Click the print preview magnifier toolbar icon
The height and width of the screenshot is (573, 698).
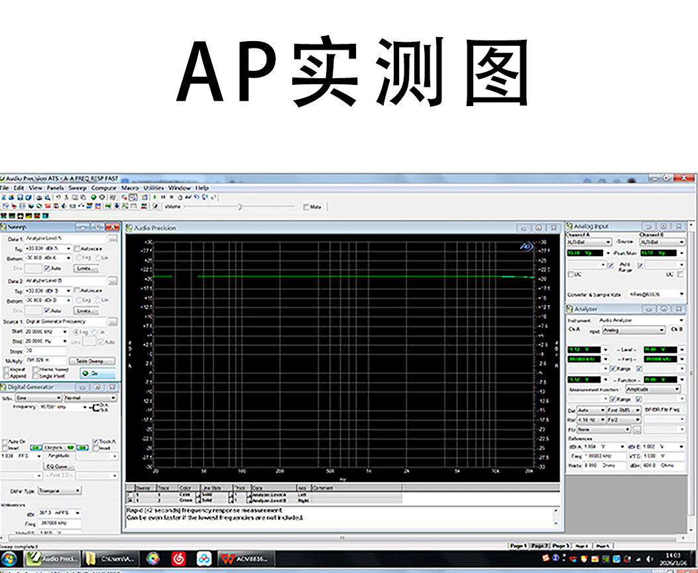(47, 197)
